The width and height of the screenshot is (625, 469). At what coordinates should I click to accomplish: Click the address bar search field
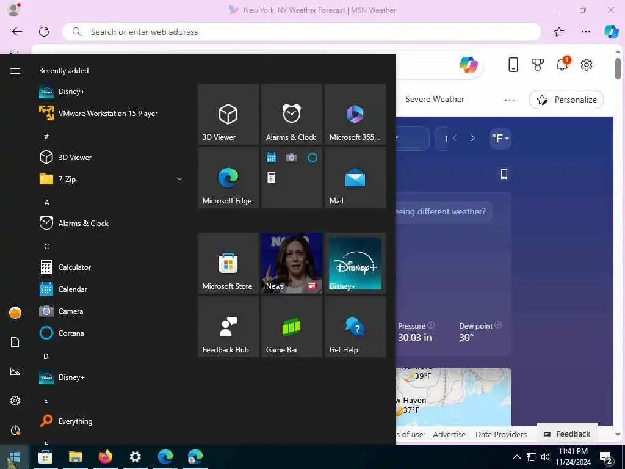pos(302,32)
